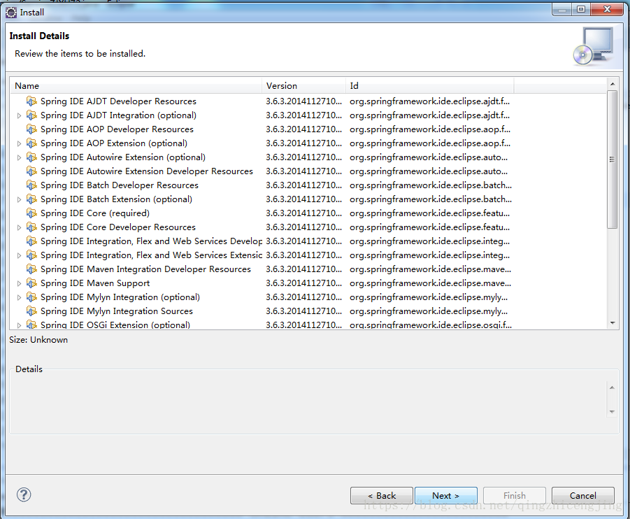Screen dimensions: 630x519
Task: Select Spring IDE Core (required) row
Action: tap(308, 213)
